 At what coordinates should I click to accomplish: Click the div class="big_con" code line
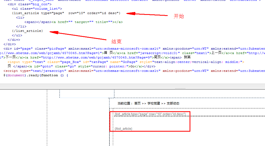[x=30, y=4]
